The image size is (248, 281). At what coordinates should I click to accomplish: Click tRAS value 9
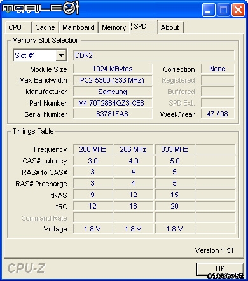click(93, 195)
